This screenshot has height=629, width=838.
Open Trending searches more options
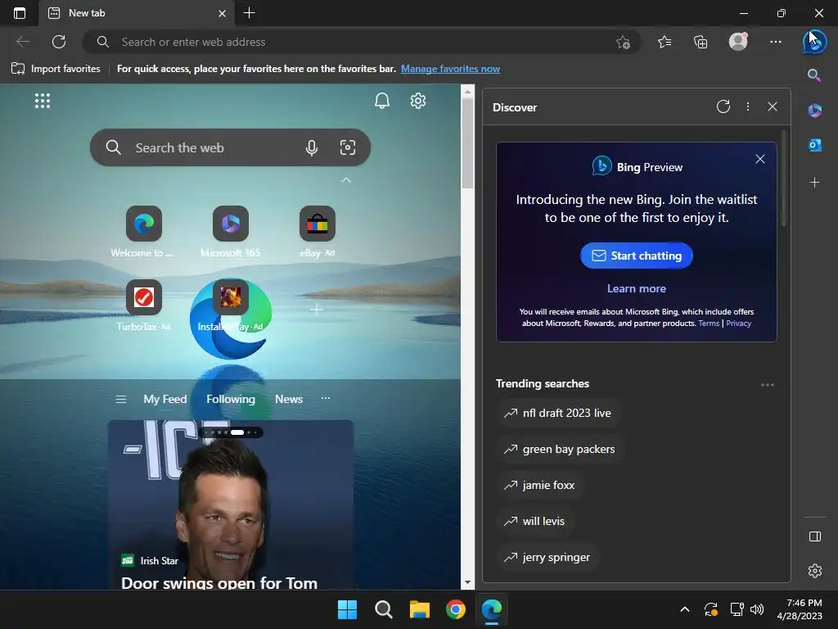click(x=768, y=385)
